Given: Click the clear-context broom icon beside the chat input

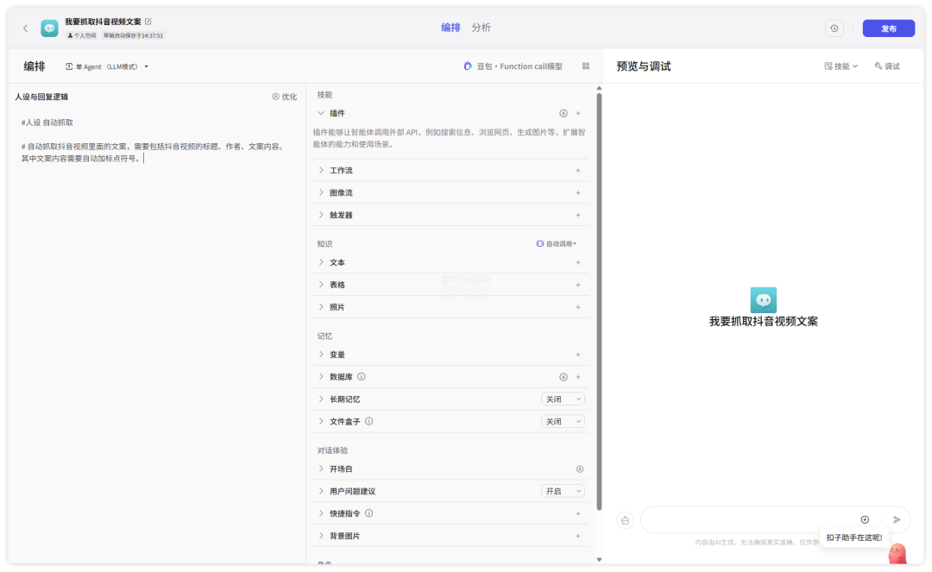Looking at the screenshot, I should point(625,520).
